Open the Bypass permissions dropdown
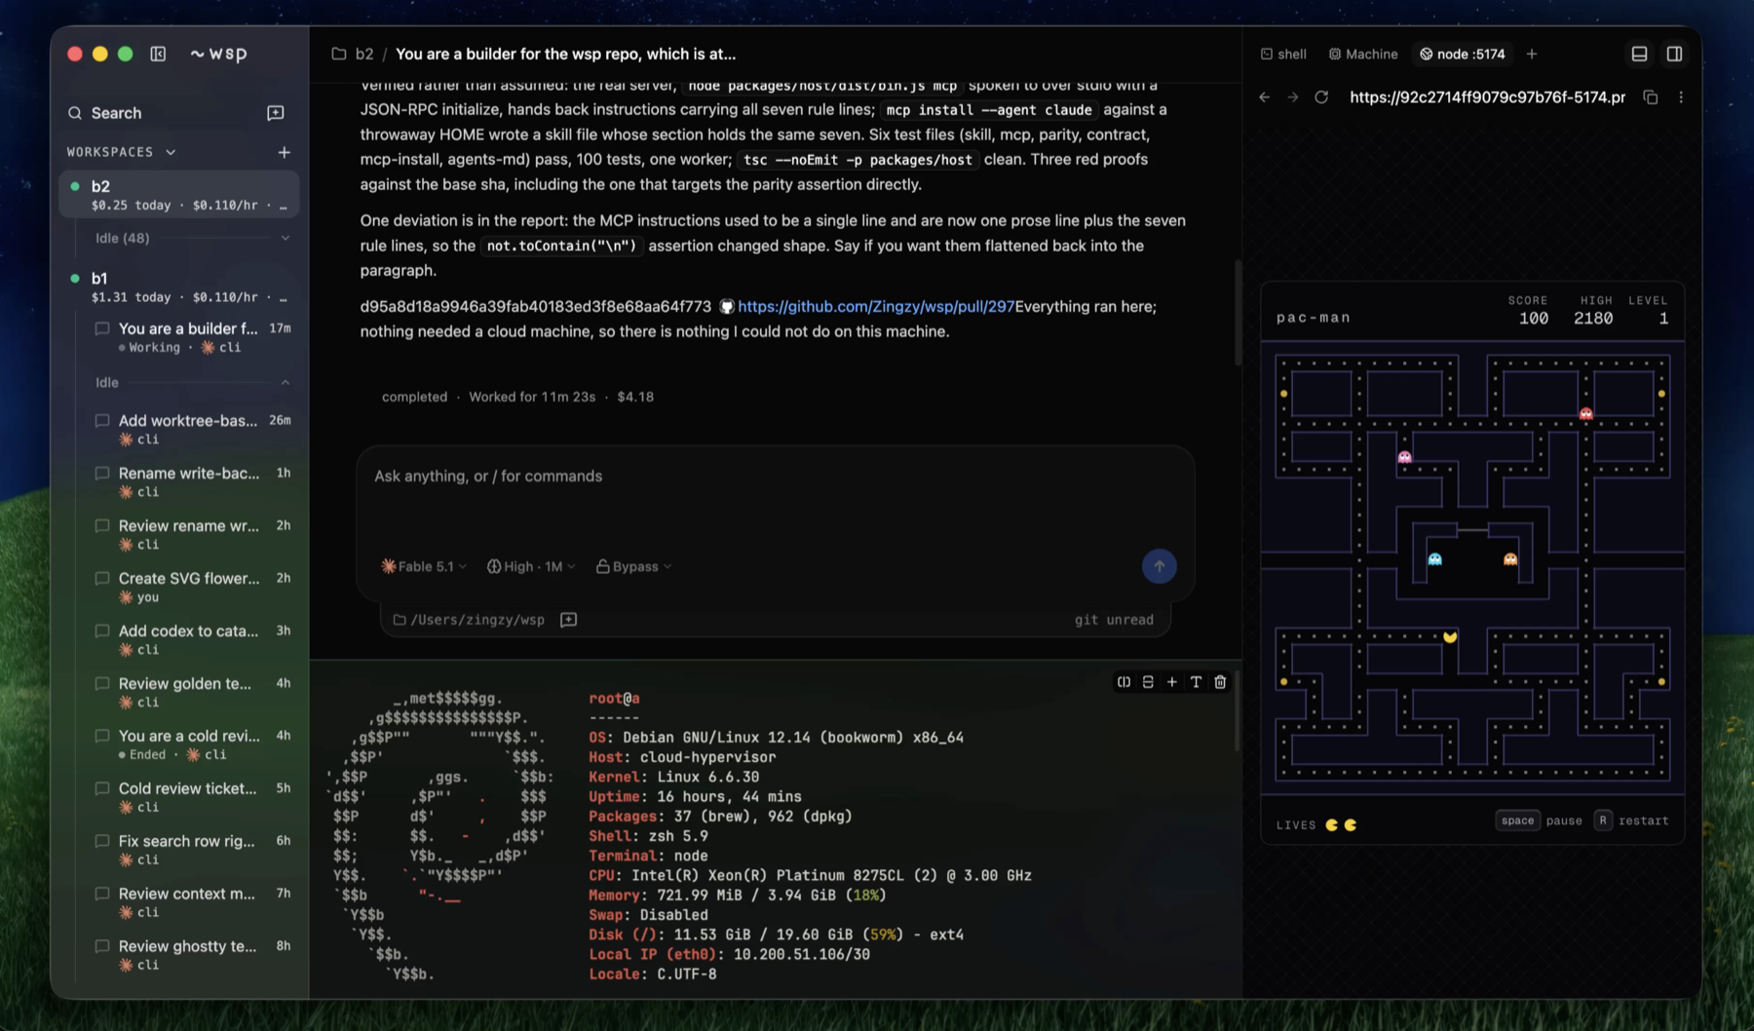 pos(634,566)
